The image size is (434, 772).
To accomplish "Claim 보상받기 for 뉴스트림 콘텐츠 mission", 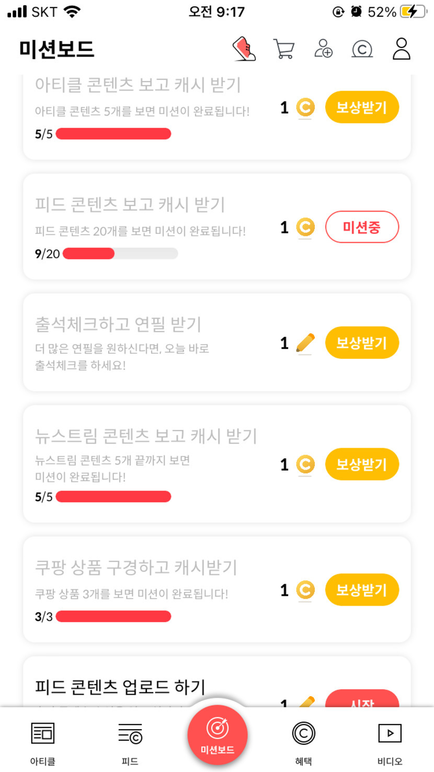I will pos(362,464).
